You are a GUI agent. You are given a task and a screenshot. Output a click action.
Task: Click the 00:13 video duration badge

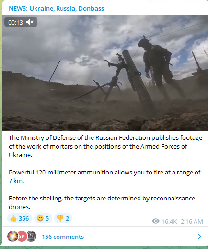point(21,22)
